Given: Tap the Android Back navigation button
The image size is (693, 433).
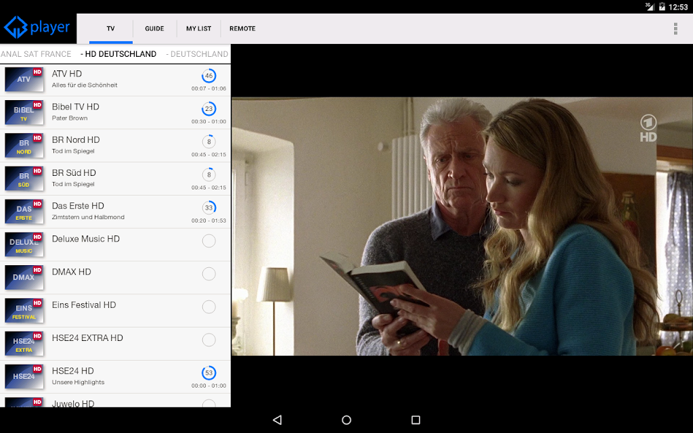Looking at the screenshot, I should tap(277, 419).
